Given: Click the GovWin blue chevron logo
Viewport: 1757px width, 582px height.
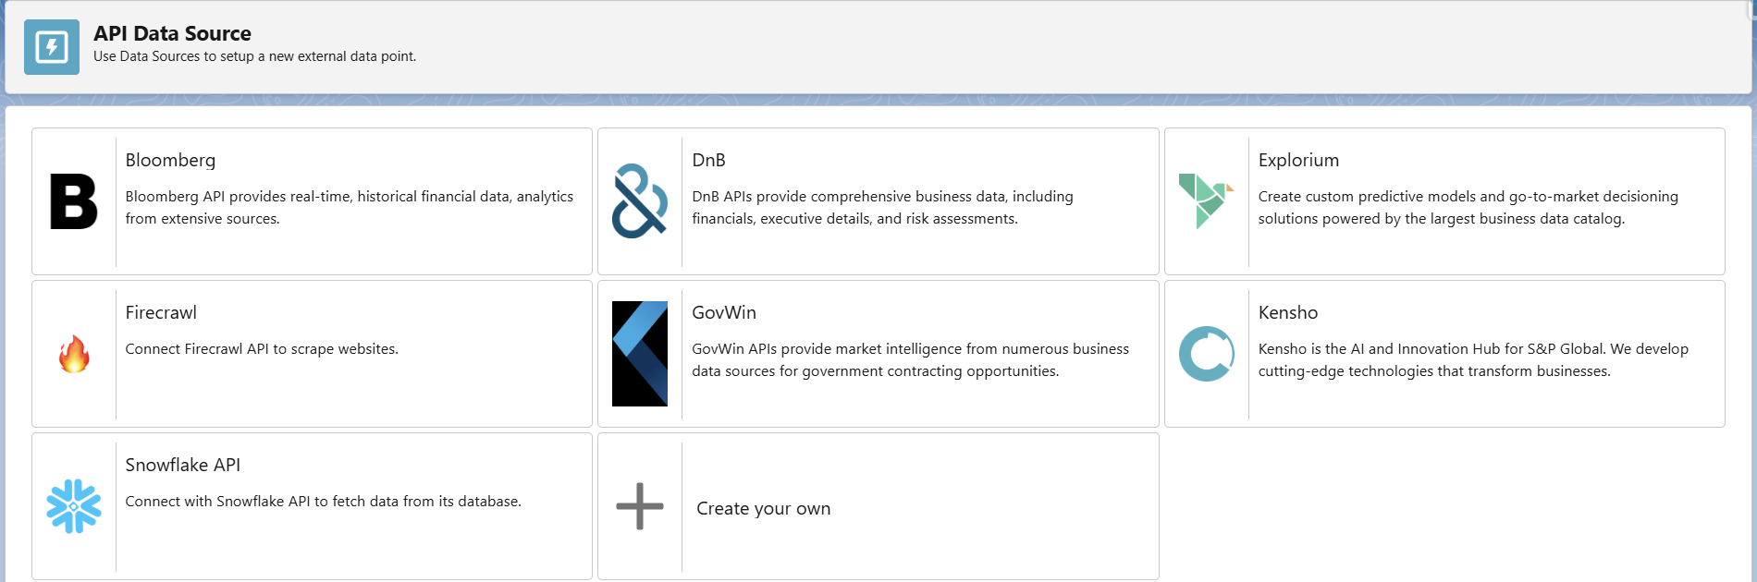Looking at the screenshot, I should (640, 354).
